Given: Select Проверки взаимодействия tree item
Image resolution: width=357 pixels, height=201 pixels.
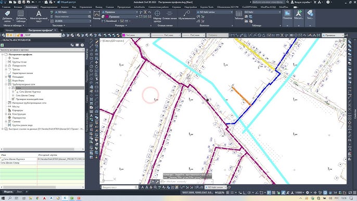Looking at the screenshot, I should (30, 99).
